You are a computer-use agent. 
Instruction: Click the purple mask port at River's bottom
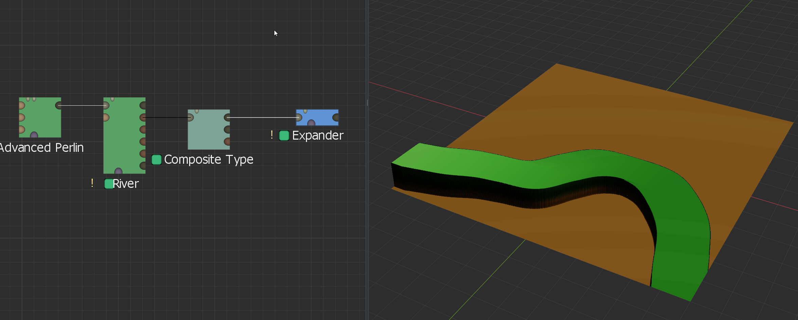point(118,171)
